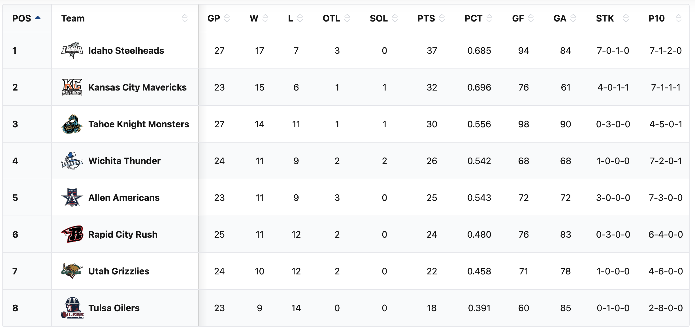Sort table by GP column arrows
Screen dimensions: 695x331
tap(227, 18)
